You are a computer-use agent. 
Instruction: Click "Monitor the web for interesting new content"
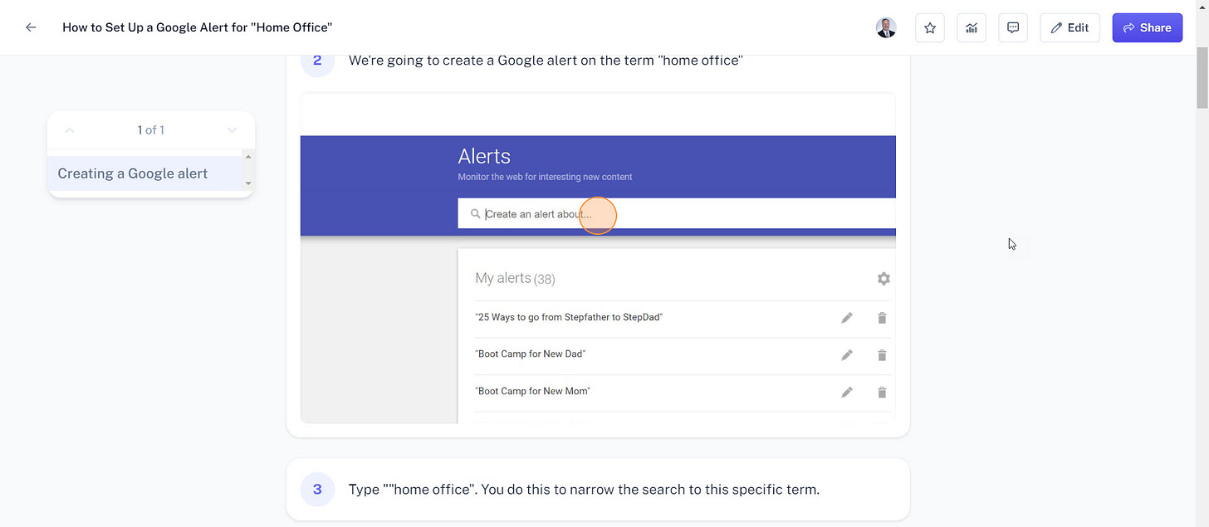(545, 177)
